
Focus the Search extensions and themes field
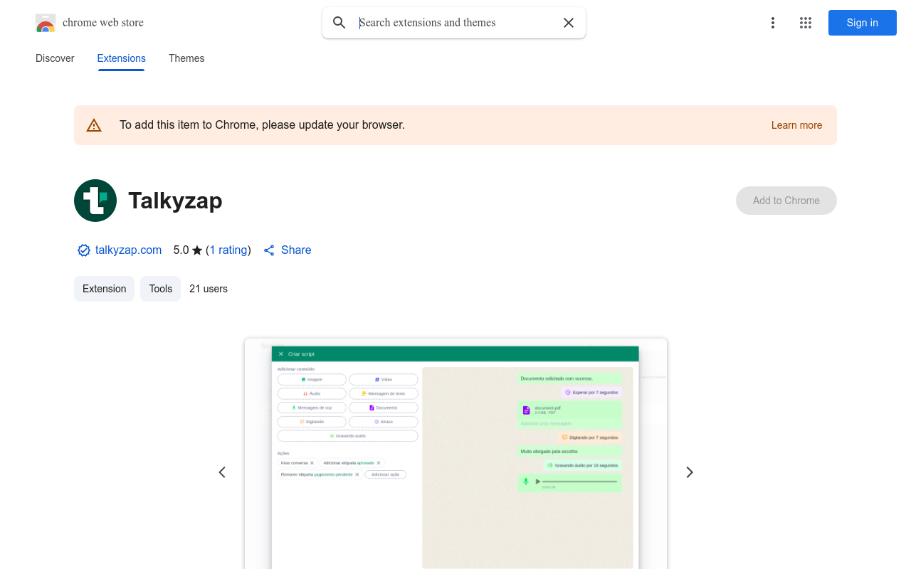point(455,23)
